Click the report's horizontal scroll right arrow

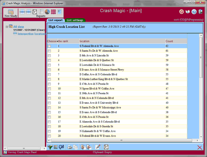click(x=197, y=141)
